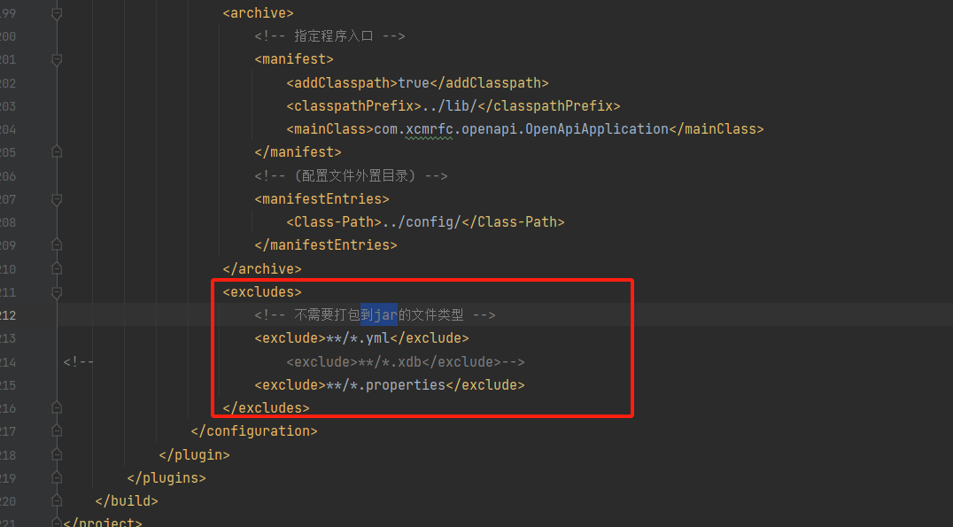Screen dimensions: 953x527
Task: Collapse the <excludes> block fold marker
Action: (57, 291)
